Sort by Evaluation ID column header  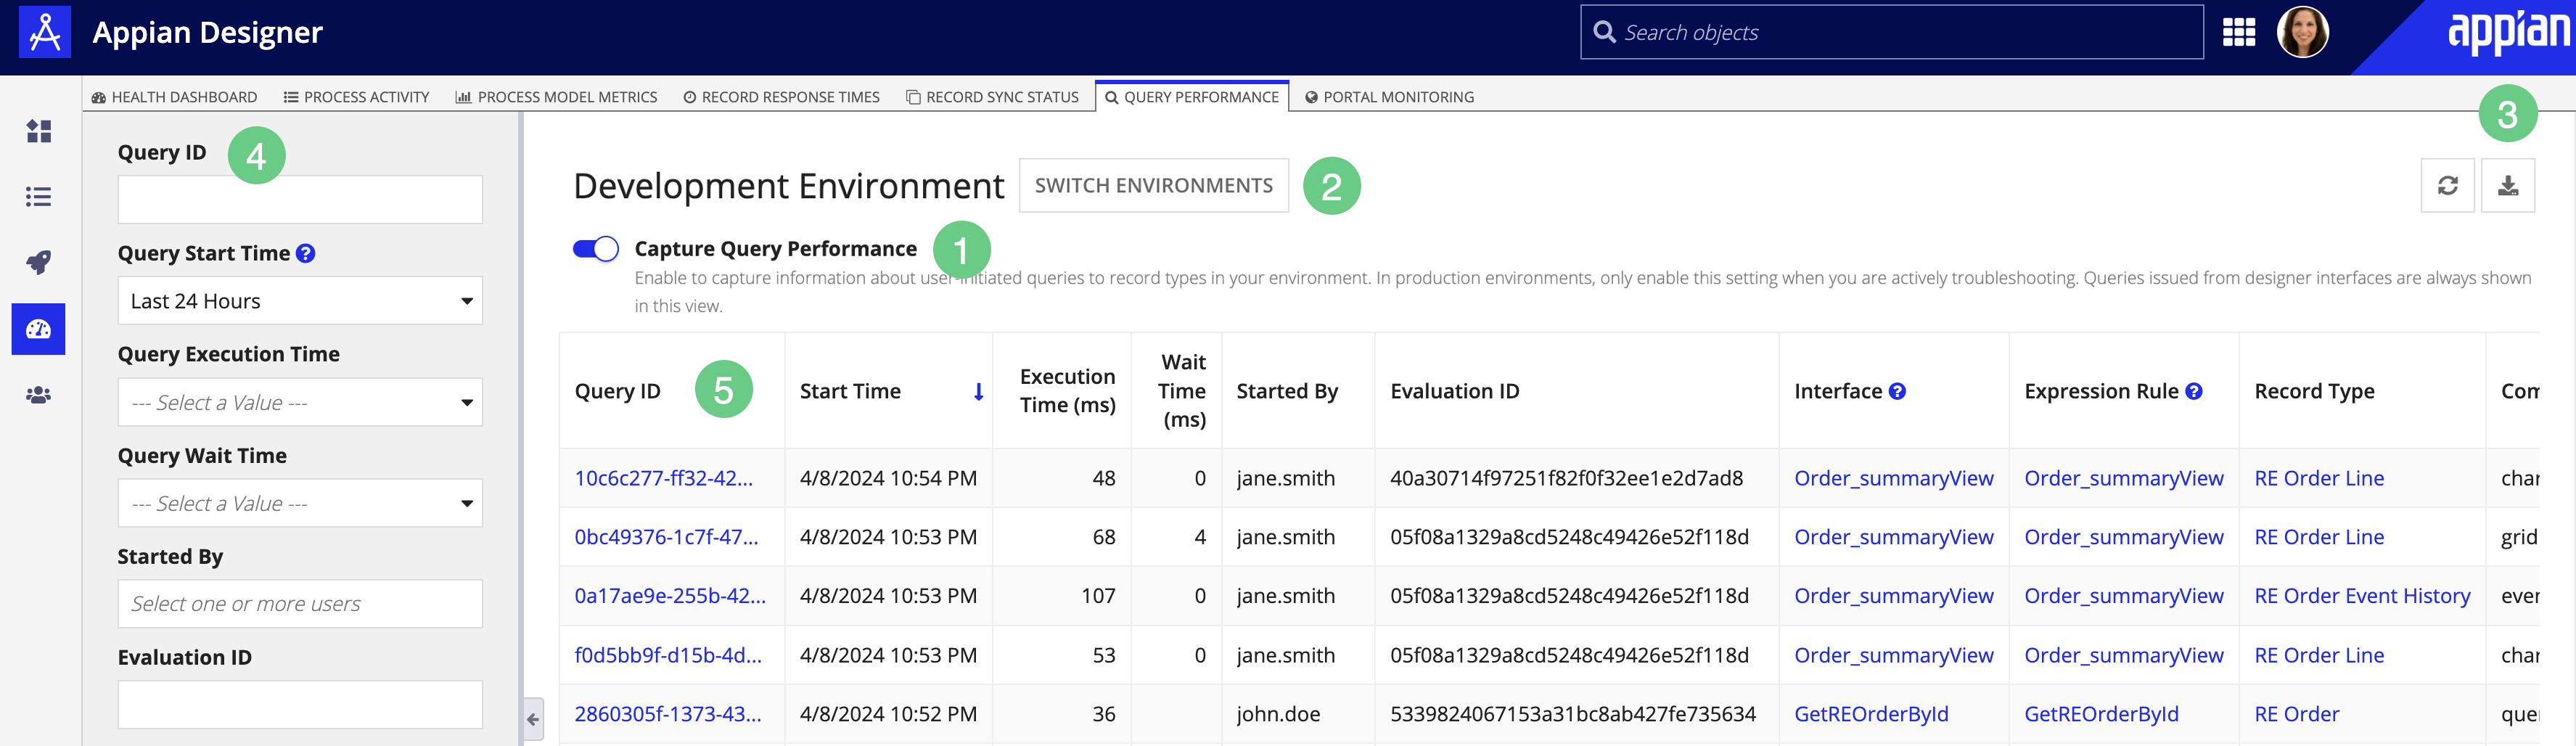point(1454,391)
